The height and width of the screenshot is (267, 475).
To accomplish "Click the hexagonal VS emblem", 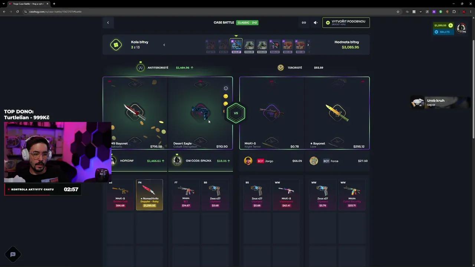I will pos(236,113).
